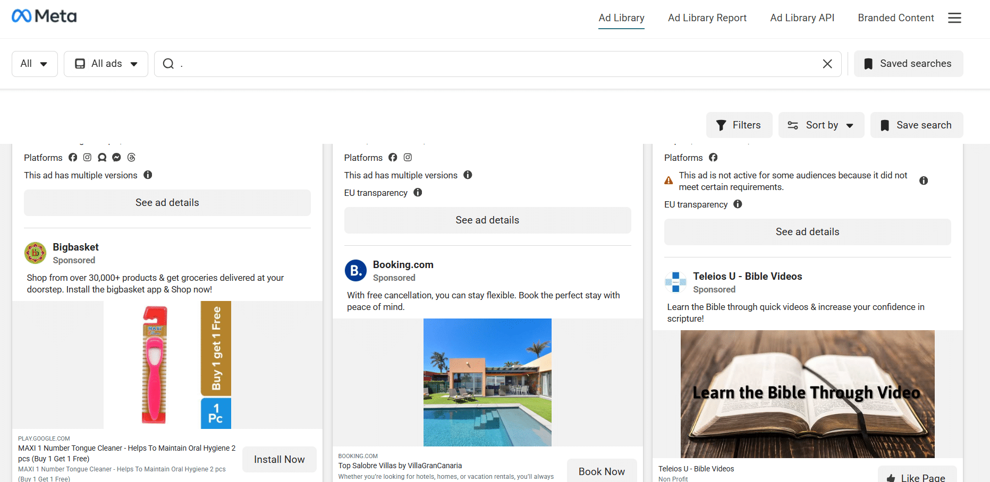The image size is (990, 482).
Task: Click Instagram platform icon in first ad card
Action: (x=87, y=157)
